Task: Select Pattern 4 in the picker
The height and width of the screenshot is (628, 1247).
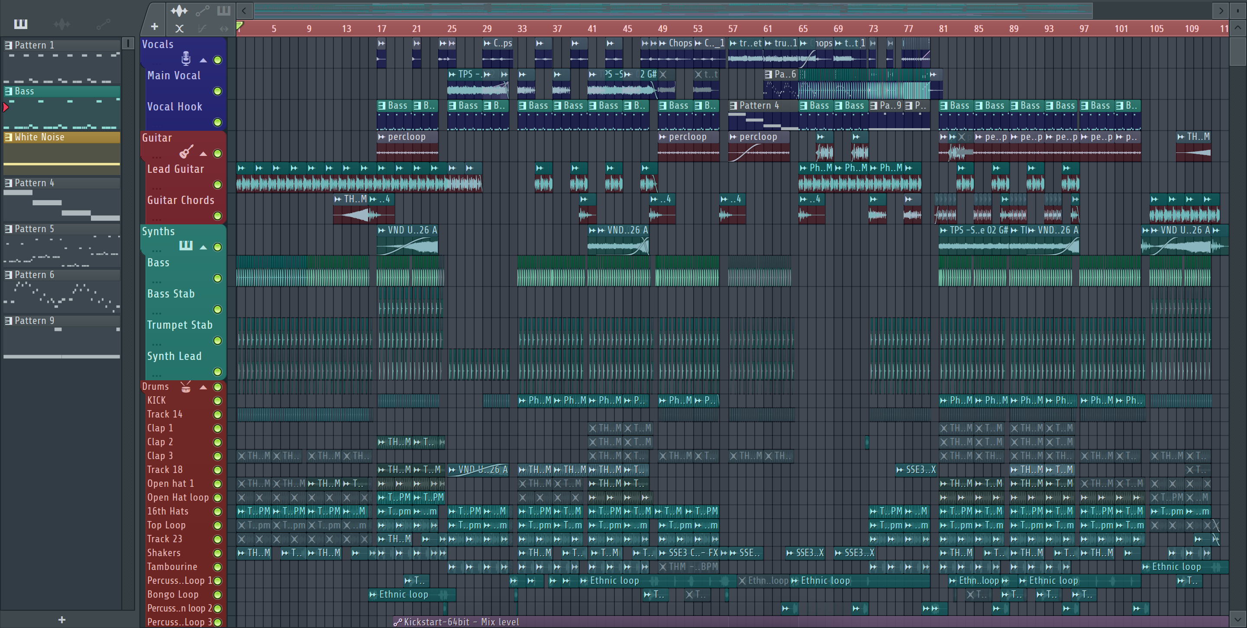Action: [x=62, y=200]
